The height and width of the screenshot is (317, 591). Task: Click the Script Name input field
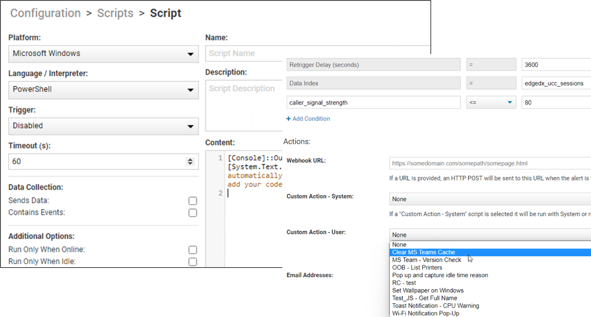pyautogui.click(x=318, y=54)
